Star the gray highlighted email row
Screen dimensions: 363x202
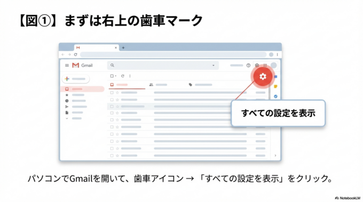tap(117, 106)
